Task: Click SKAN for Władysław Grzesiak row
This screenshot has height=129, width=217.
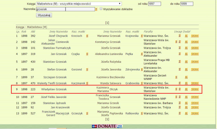Action: point(194,89)
